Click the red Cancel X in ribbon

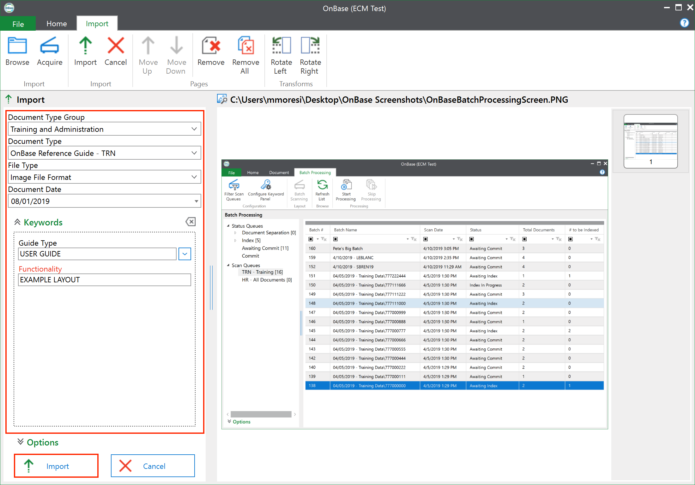pyautogui.click(x=116, y=46)
